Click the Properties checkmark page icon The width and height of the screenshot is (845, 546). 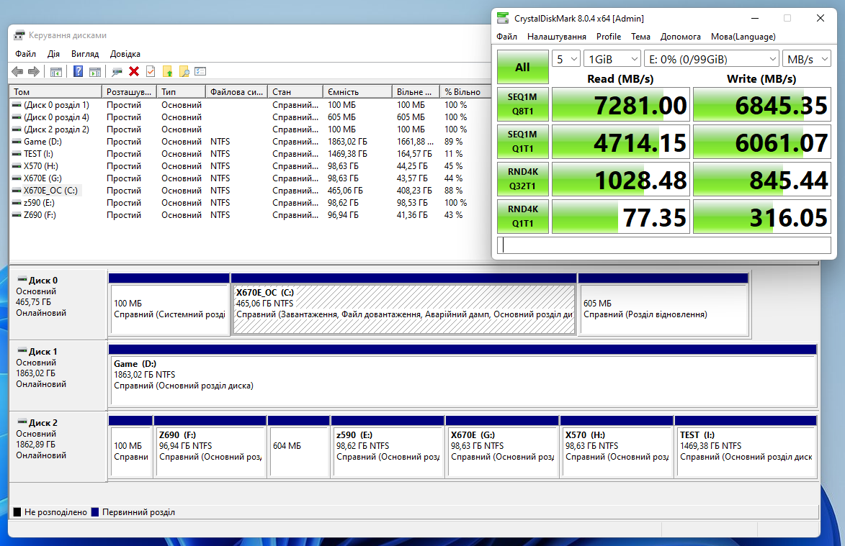151,71
